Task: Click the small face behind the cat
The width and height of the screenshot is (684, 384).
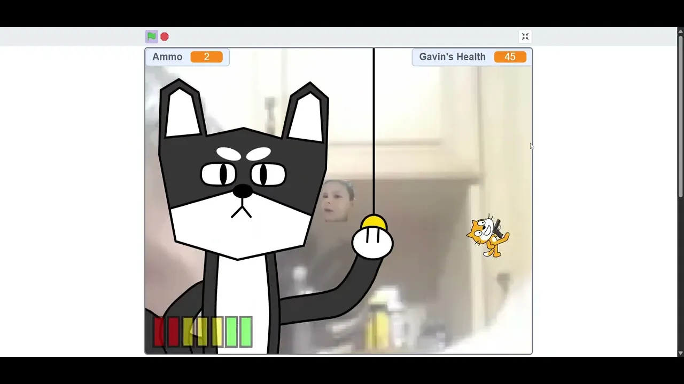Action: click(x=338, y=201)
